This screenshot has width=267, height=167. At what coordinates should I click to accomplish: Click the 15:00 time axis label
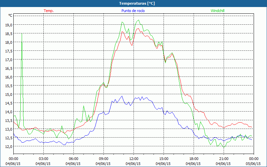tap(164, 159)
